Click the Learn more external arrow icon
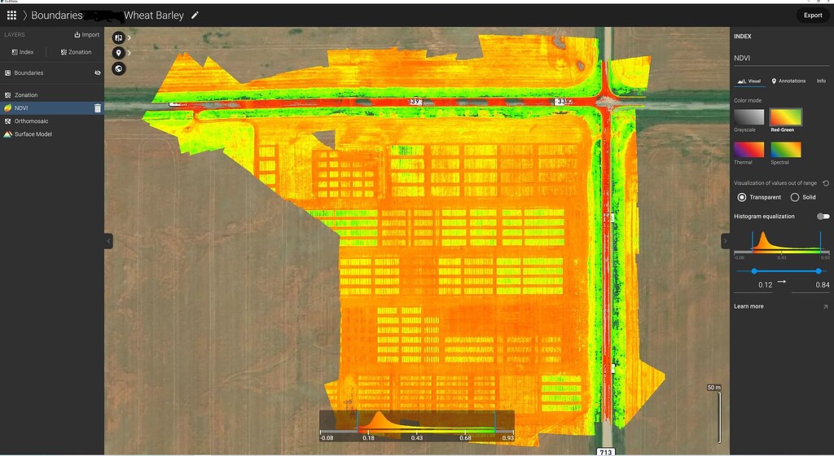This screenshot has height=456, width=834. (x=826, y=307)
